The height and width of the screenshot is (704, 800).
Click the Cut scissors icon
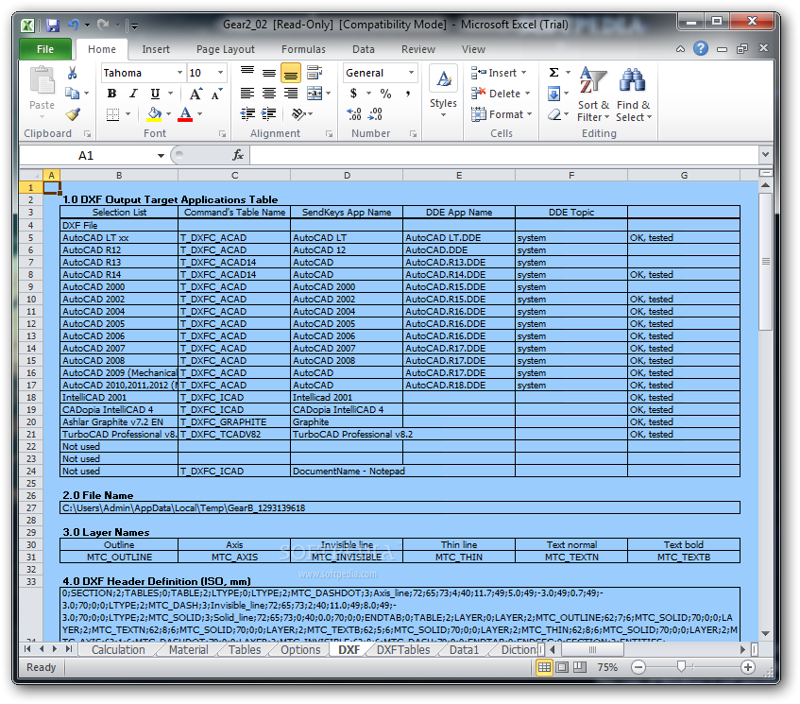pyautogui.click(x=73, y=73)
